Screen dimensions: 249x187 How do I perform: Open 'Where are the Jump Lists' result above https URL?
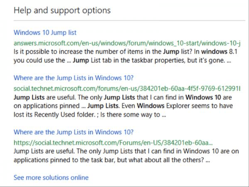coord(73,132)
